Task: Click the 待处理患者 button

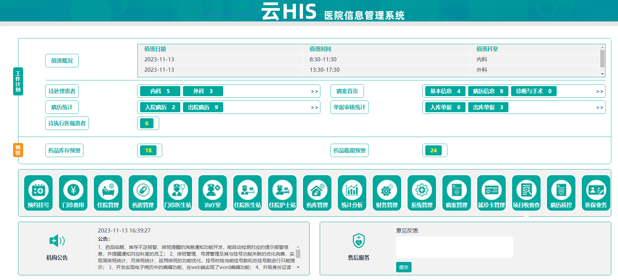Action: [x=62, y=91]
